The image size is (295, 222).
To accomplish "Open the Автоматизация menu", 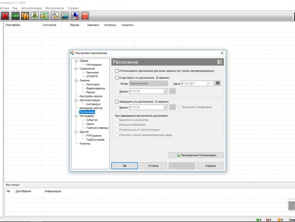I will [x=31, y=8].
